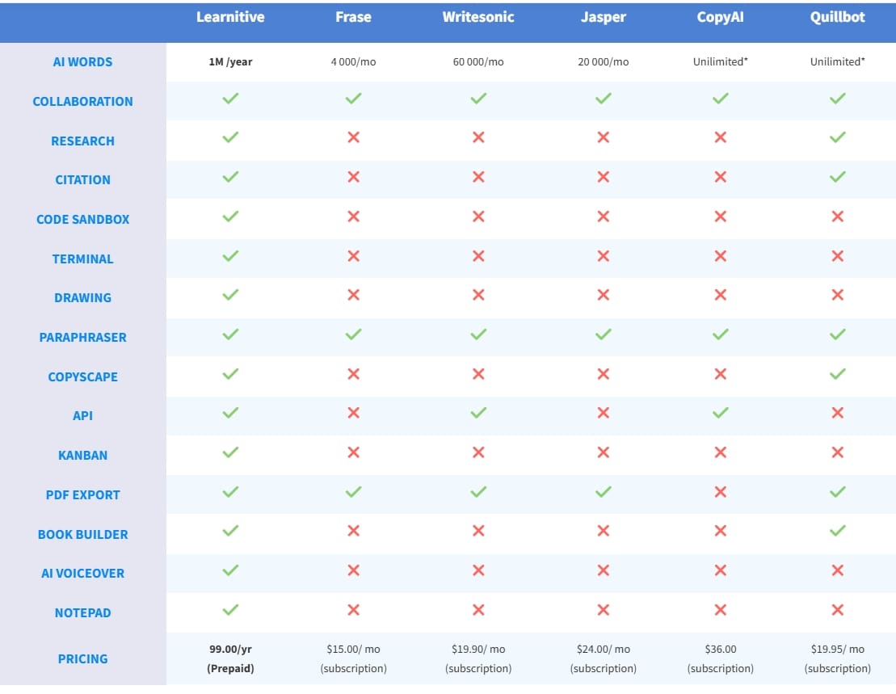Click the AI WORDS row label
Screen dimensions: 896x694
coord(82,62)
